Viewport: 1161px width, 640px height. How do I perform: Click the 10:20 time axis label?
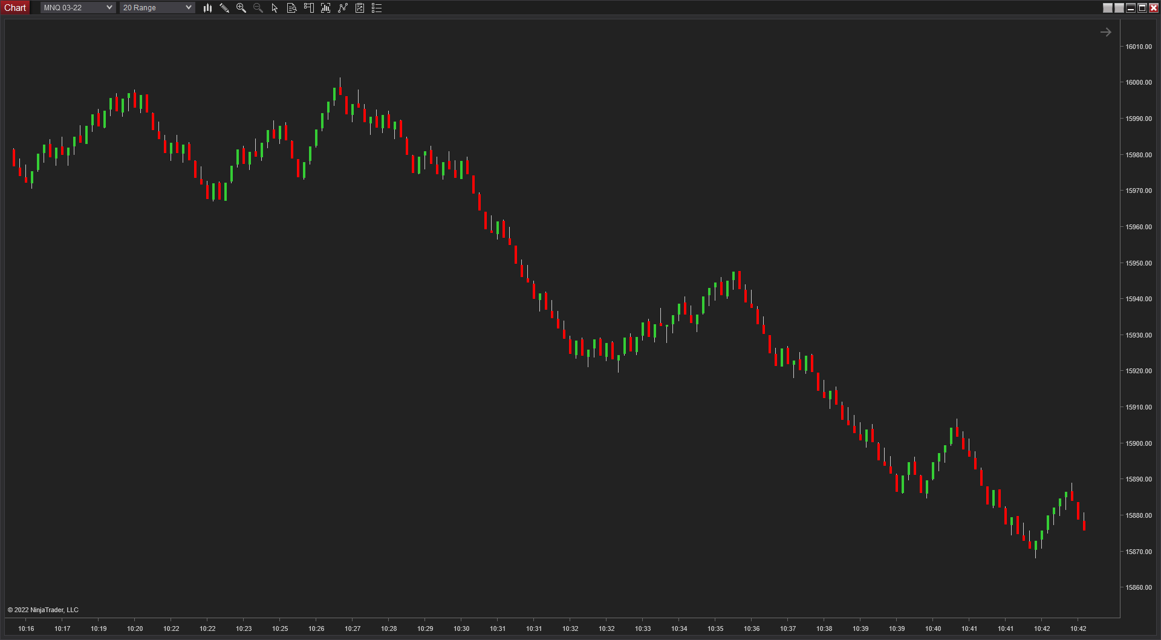click(x=135, y=629)
